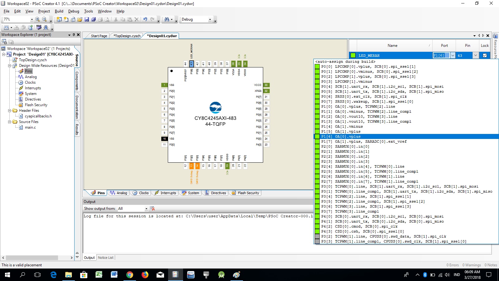This screenshot has height=281, width=499.
Task: Click the Port column header
Action: [x=444, y=46]
